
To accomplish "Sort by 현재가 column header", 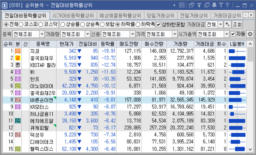I will [x=67, y=44].
